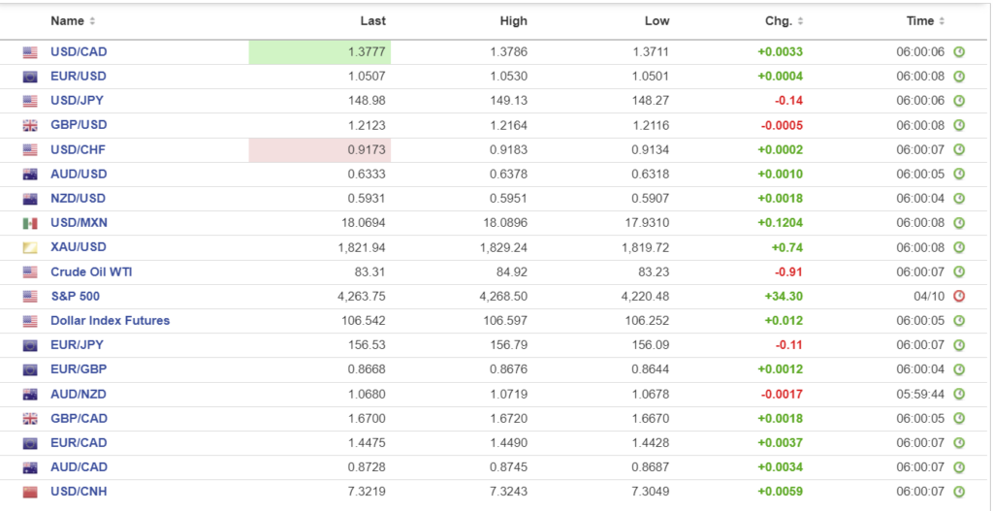Click the red clock icon in S&P 500 row

coord(959,297)
